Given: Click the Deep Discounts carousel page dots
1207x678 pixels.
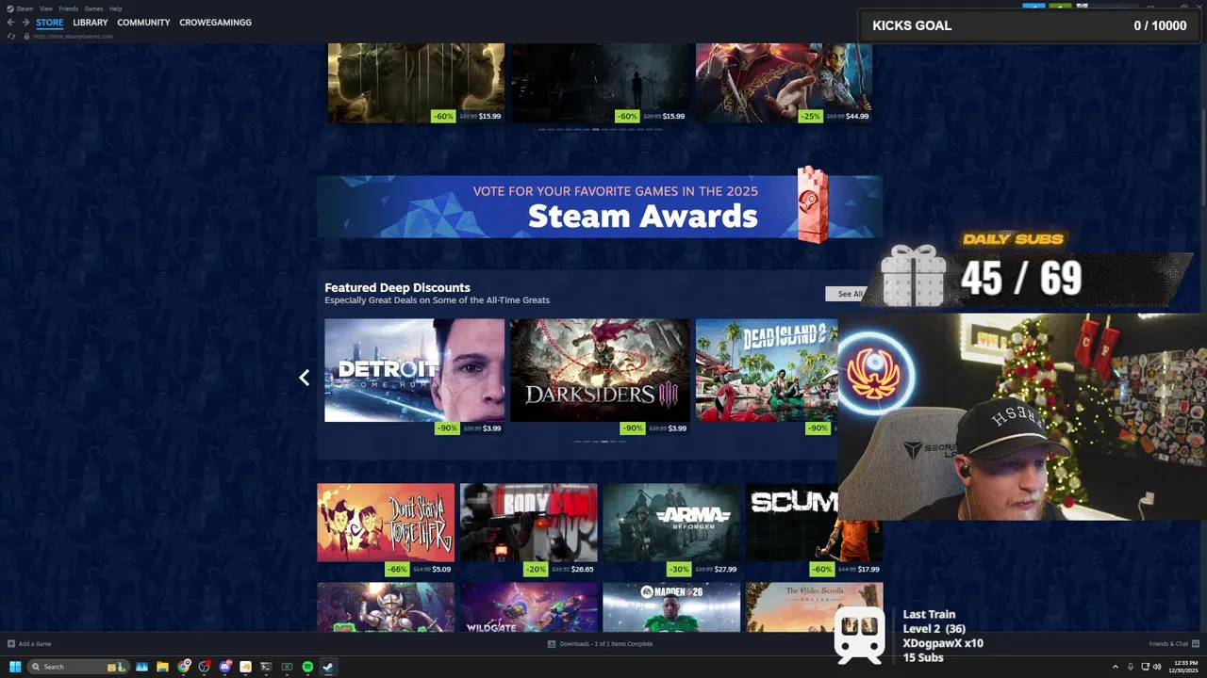Looking at the screenshot, I should point(600,441).
